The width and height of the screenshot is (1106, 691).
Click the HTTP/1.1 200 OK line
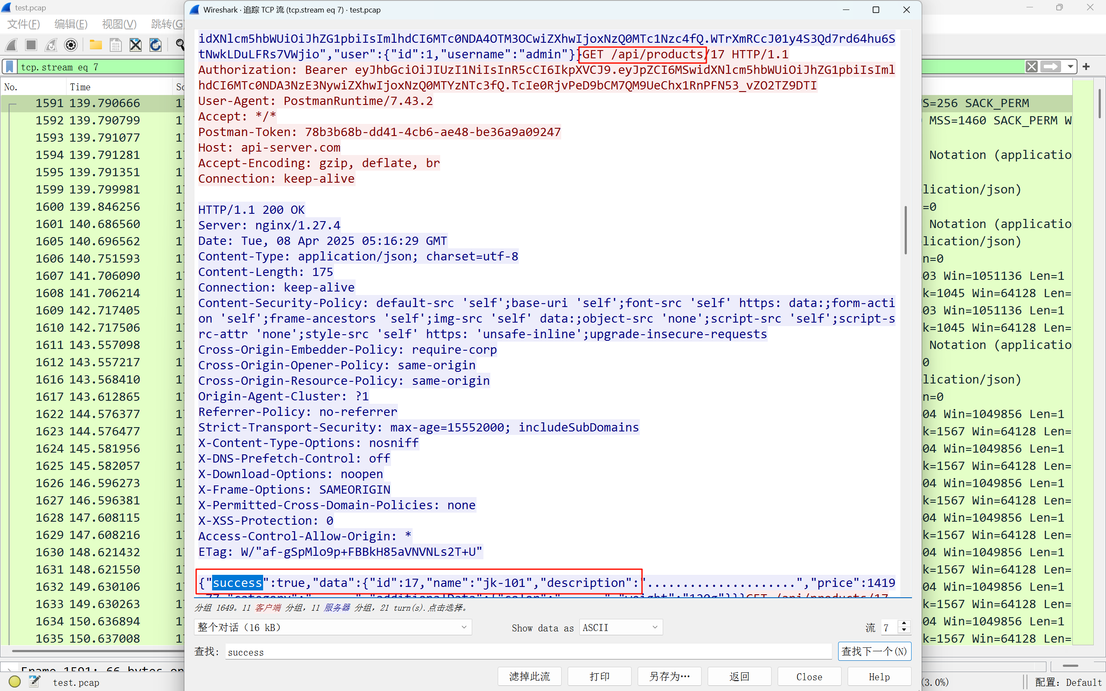click(x=251, y=210)
